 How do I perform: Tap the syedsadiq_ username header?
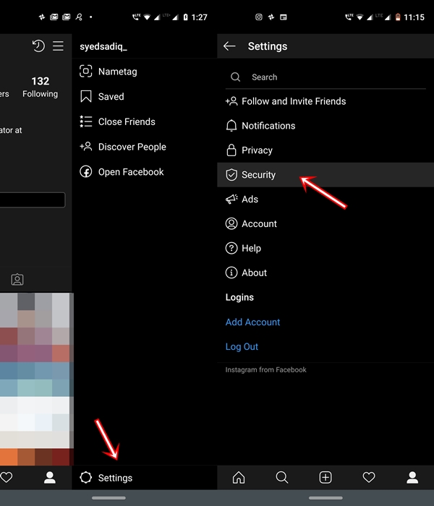(x=103, y=46)
